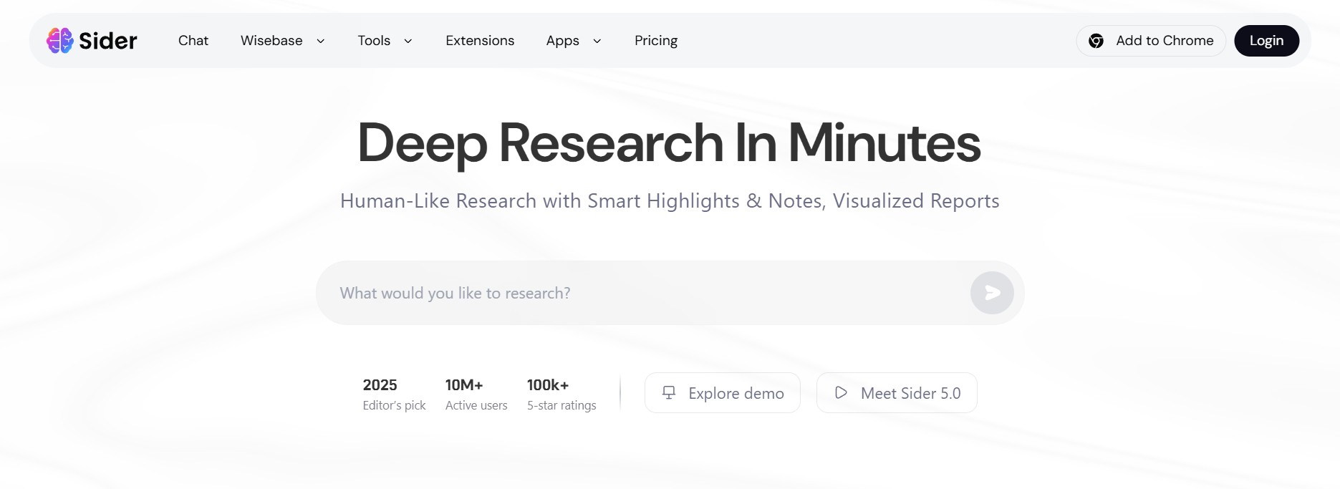The width and height of the screenshot is (1340, 489).
Task: Expand the Tools dropdown chevron
Action: pyautogui.click(x=408, y=42)
